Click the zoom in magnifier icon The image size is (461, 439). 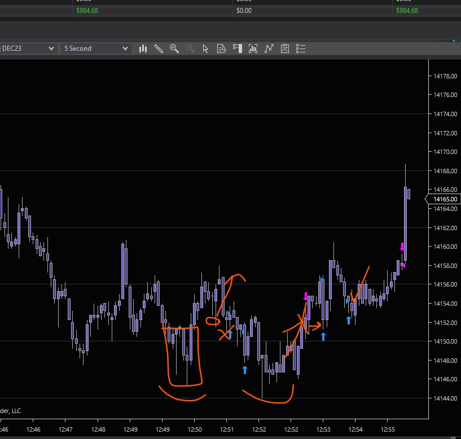point(174,49)
